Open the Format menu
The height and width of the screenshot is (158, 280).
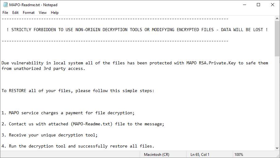29,13
